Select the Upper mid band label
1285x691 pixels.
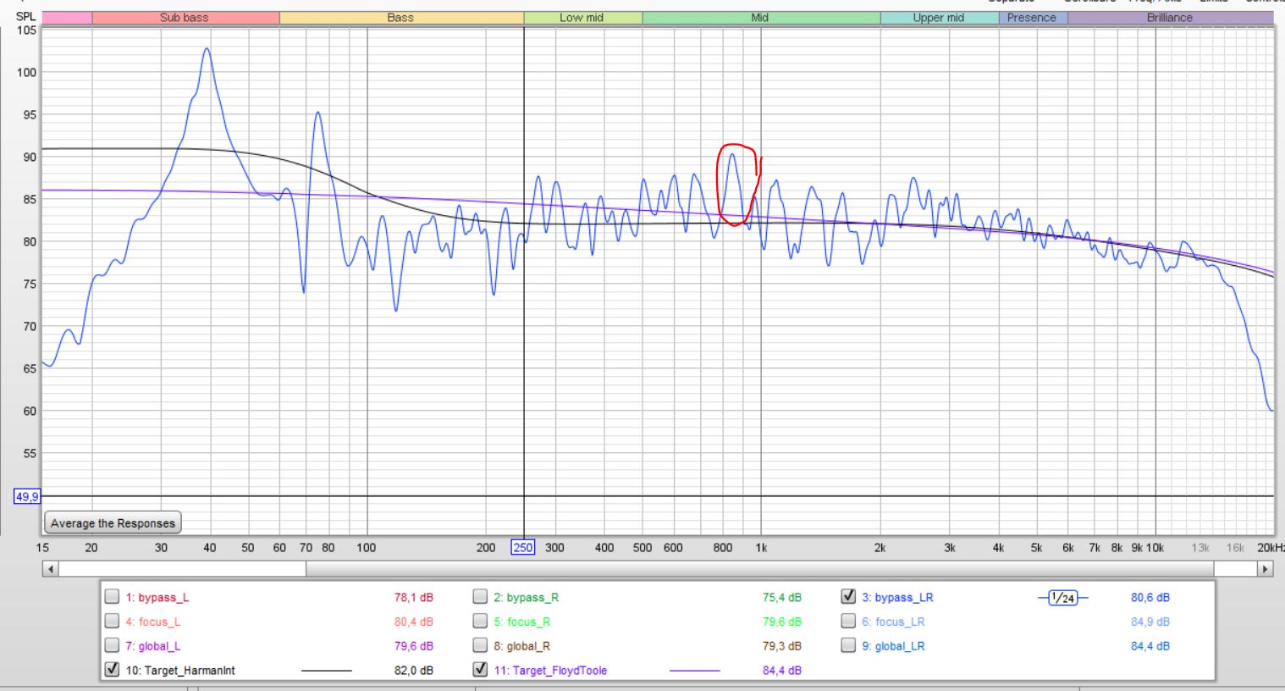point(940,18)
